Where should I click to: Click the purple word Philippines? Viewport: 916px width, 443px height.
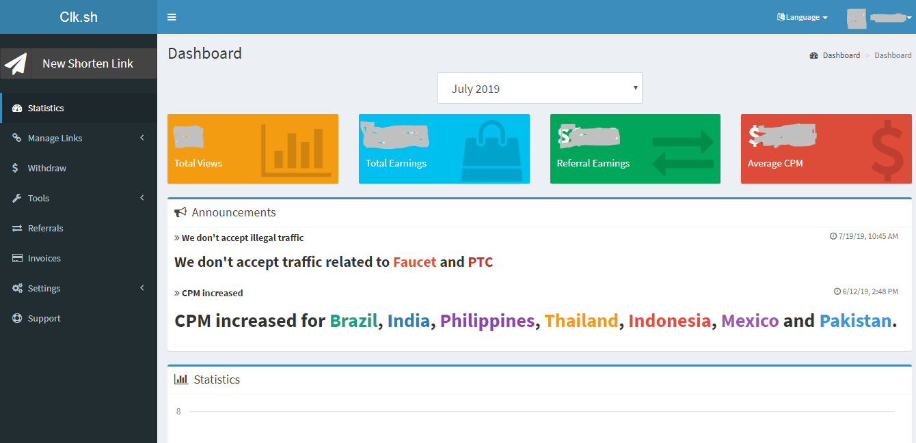coord(487,321)
